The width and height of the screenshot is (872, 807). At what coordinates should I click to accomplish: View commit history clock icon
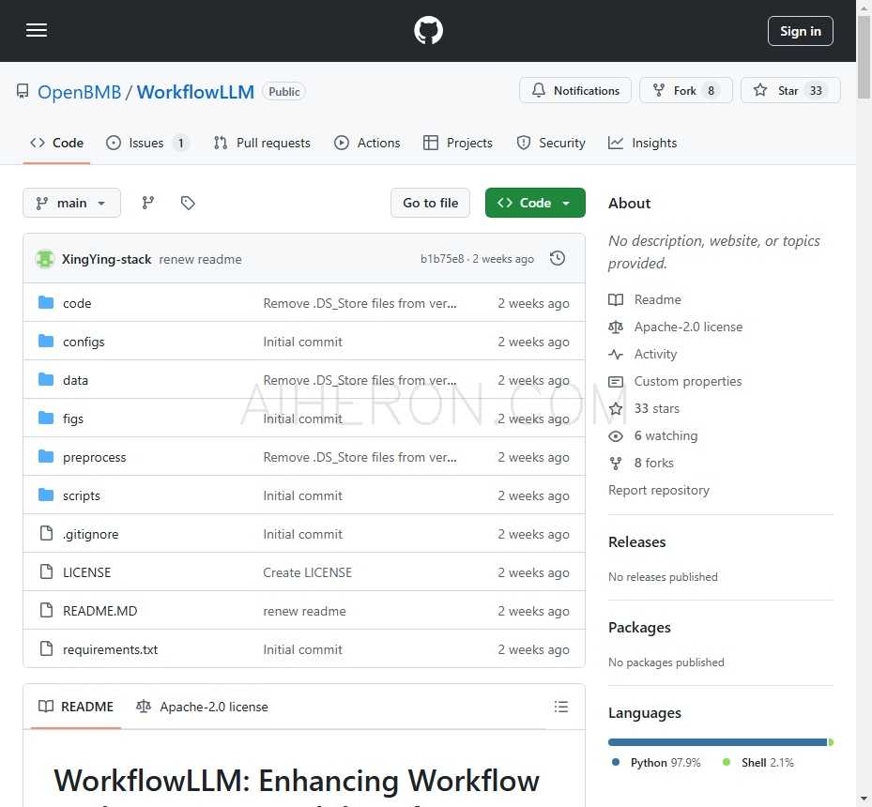coord(558,258)
